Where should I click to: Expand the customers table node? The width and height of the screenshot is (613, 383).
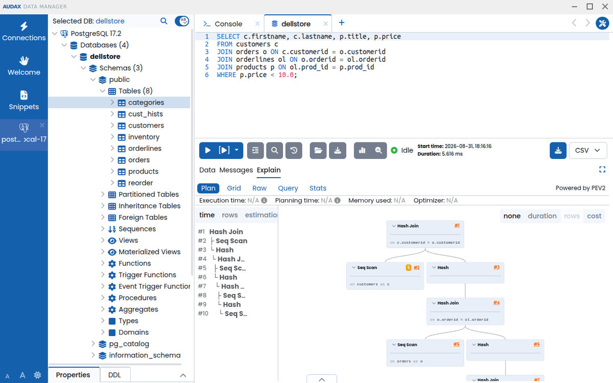click(x=112, y=126)
